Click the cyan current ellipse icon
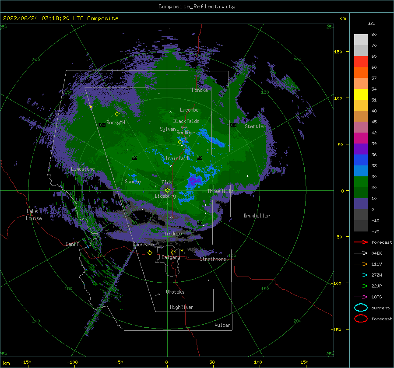Screen dimensions: 394x368 point(361,308)
